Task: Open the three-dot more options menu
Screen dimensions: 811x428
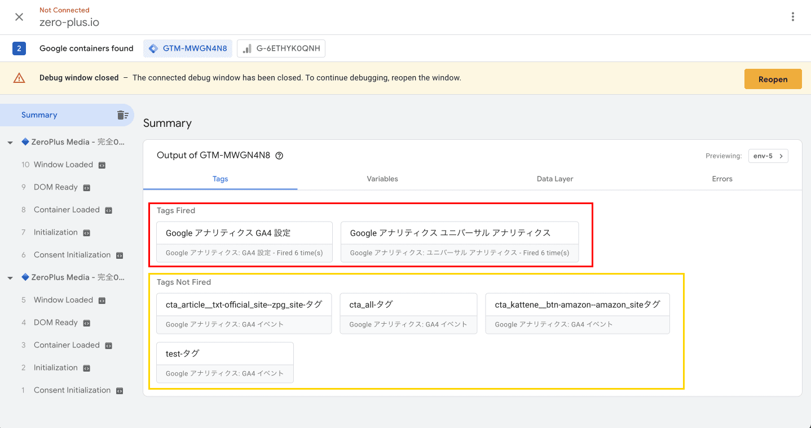Action: pos(793,17)
